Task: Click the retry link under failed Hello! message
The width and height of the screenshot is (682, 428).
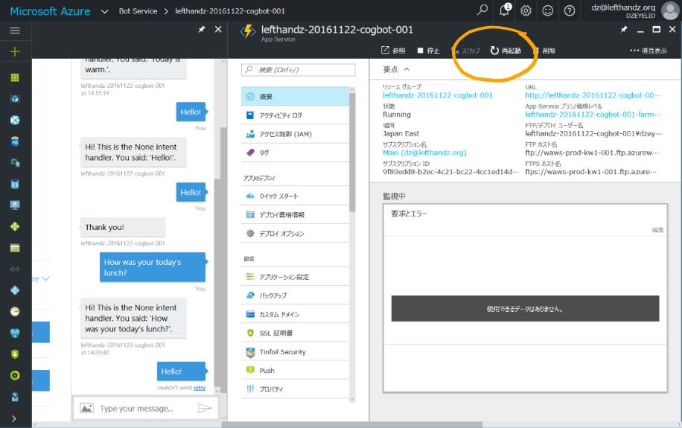Action: [x=200, y=388]
